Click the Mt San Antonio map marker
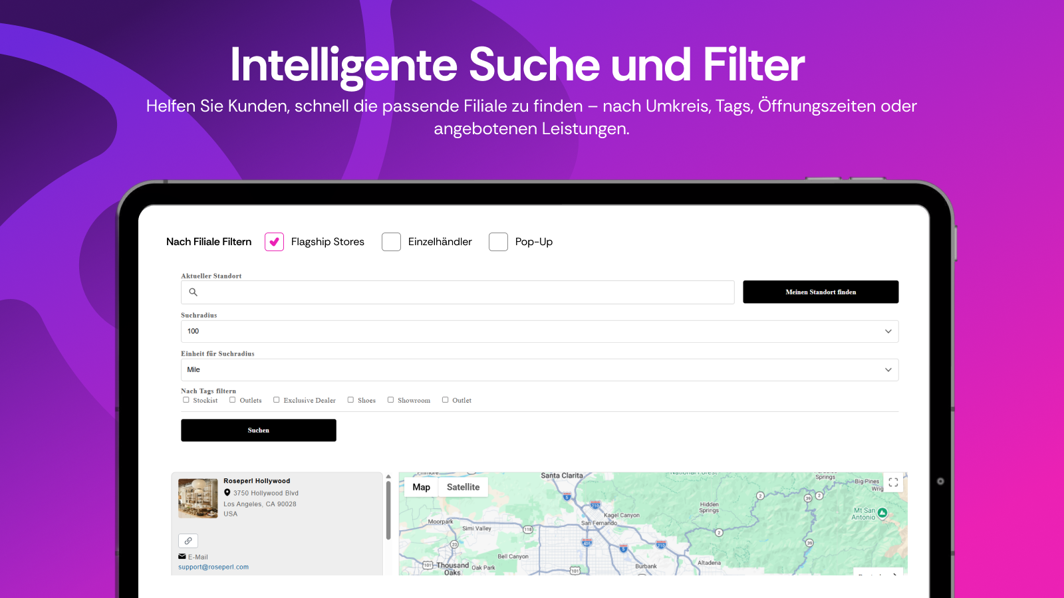 (x=882, y=512)
